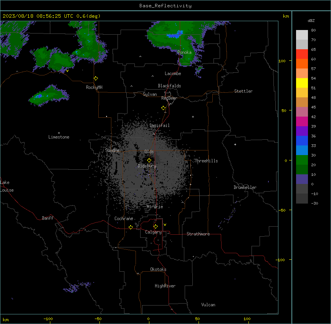Click the Didsbury label
331x324 pixels.
(x=147, y=166)
